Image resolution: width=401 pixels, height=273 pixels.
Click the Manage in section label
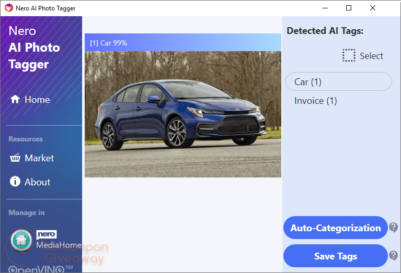[x=27, y=212]
